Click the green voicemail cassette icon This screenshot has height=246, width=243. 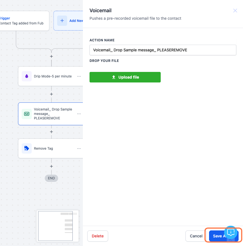(x=27, y=114)
